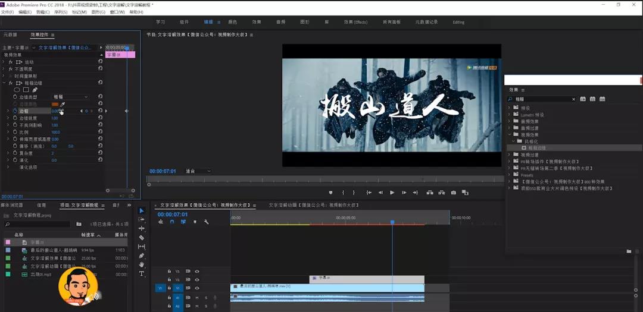Click the YUV Effects filter icon

(603, 99)
